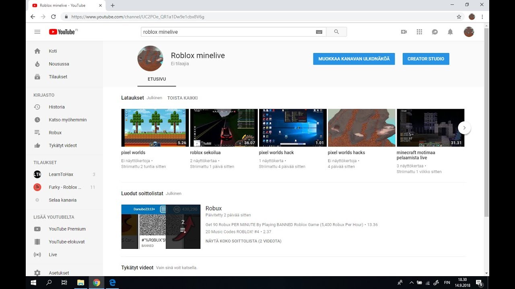Open Windows taskbar search
The width and height of the screenshot is (515, 289).
(x=49, y=283)
